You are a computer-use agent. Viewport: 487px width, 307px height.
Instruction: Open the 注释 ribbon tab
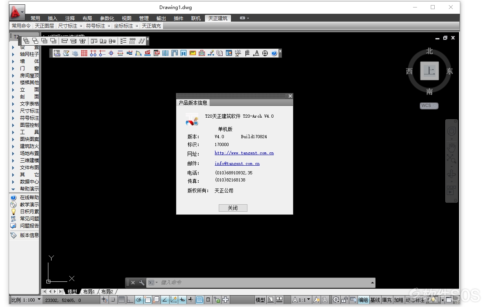70,18
